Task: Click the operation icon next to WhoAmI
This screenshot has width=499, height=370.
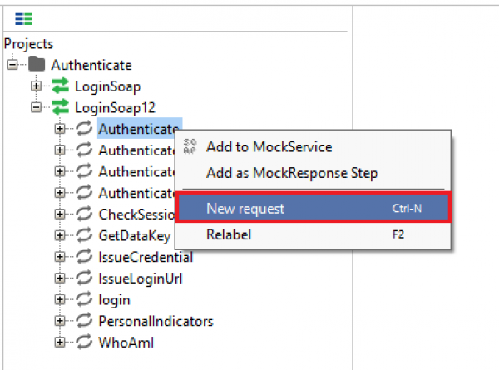Action: point(84,342)
